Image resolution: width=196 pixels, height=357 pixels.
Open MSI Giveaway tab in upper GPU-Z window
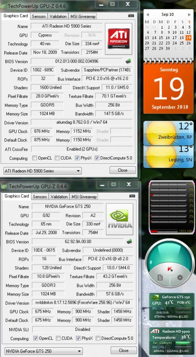[x=83, y=17]
